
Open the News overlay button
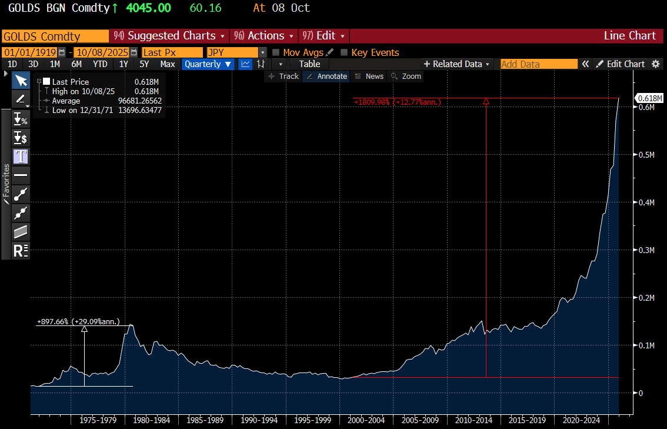click(x=369, y=76)
